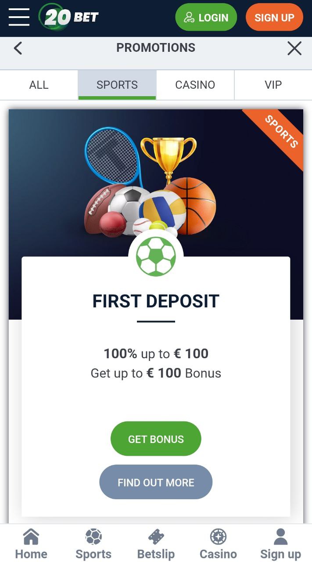Click the orange SIGN UP button
Viewport: 312px width, 562px height.
click(274, 18)
